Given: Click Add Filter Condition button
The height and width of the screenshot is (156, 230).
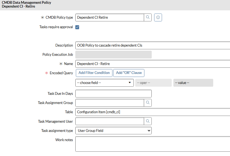Looking at the screenshot, I should coord(94,73).
